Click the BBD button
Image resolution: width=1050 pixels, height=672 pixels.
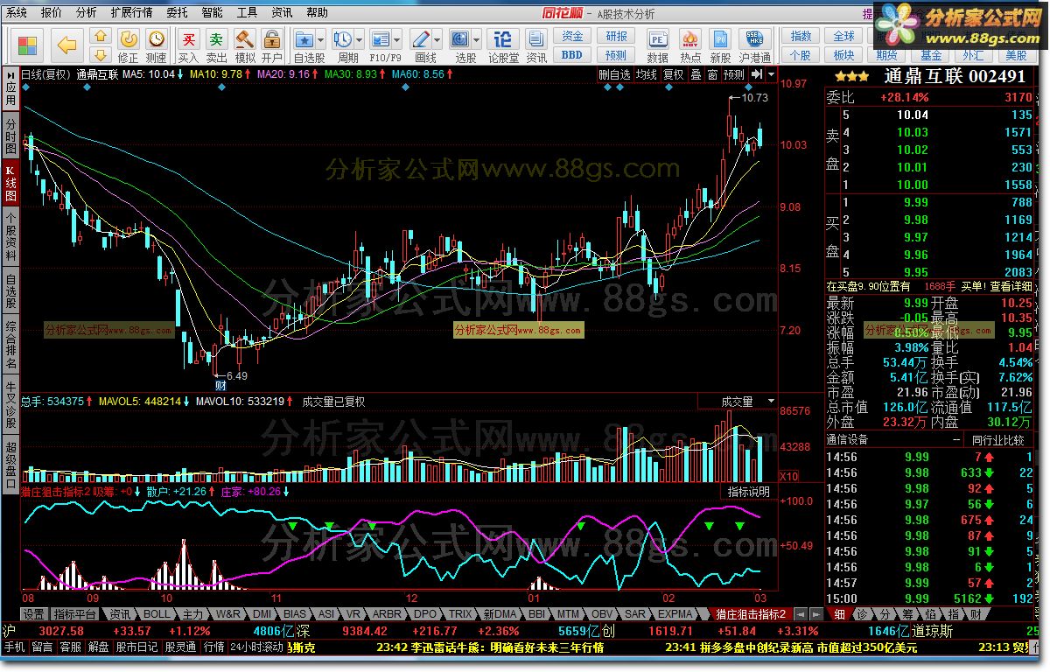point(572,54)
